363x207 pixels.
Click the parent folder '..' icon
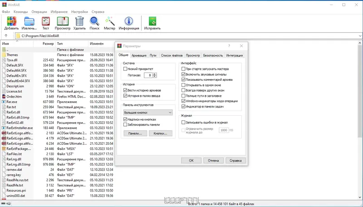pos(4,49)
